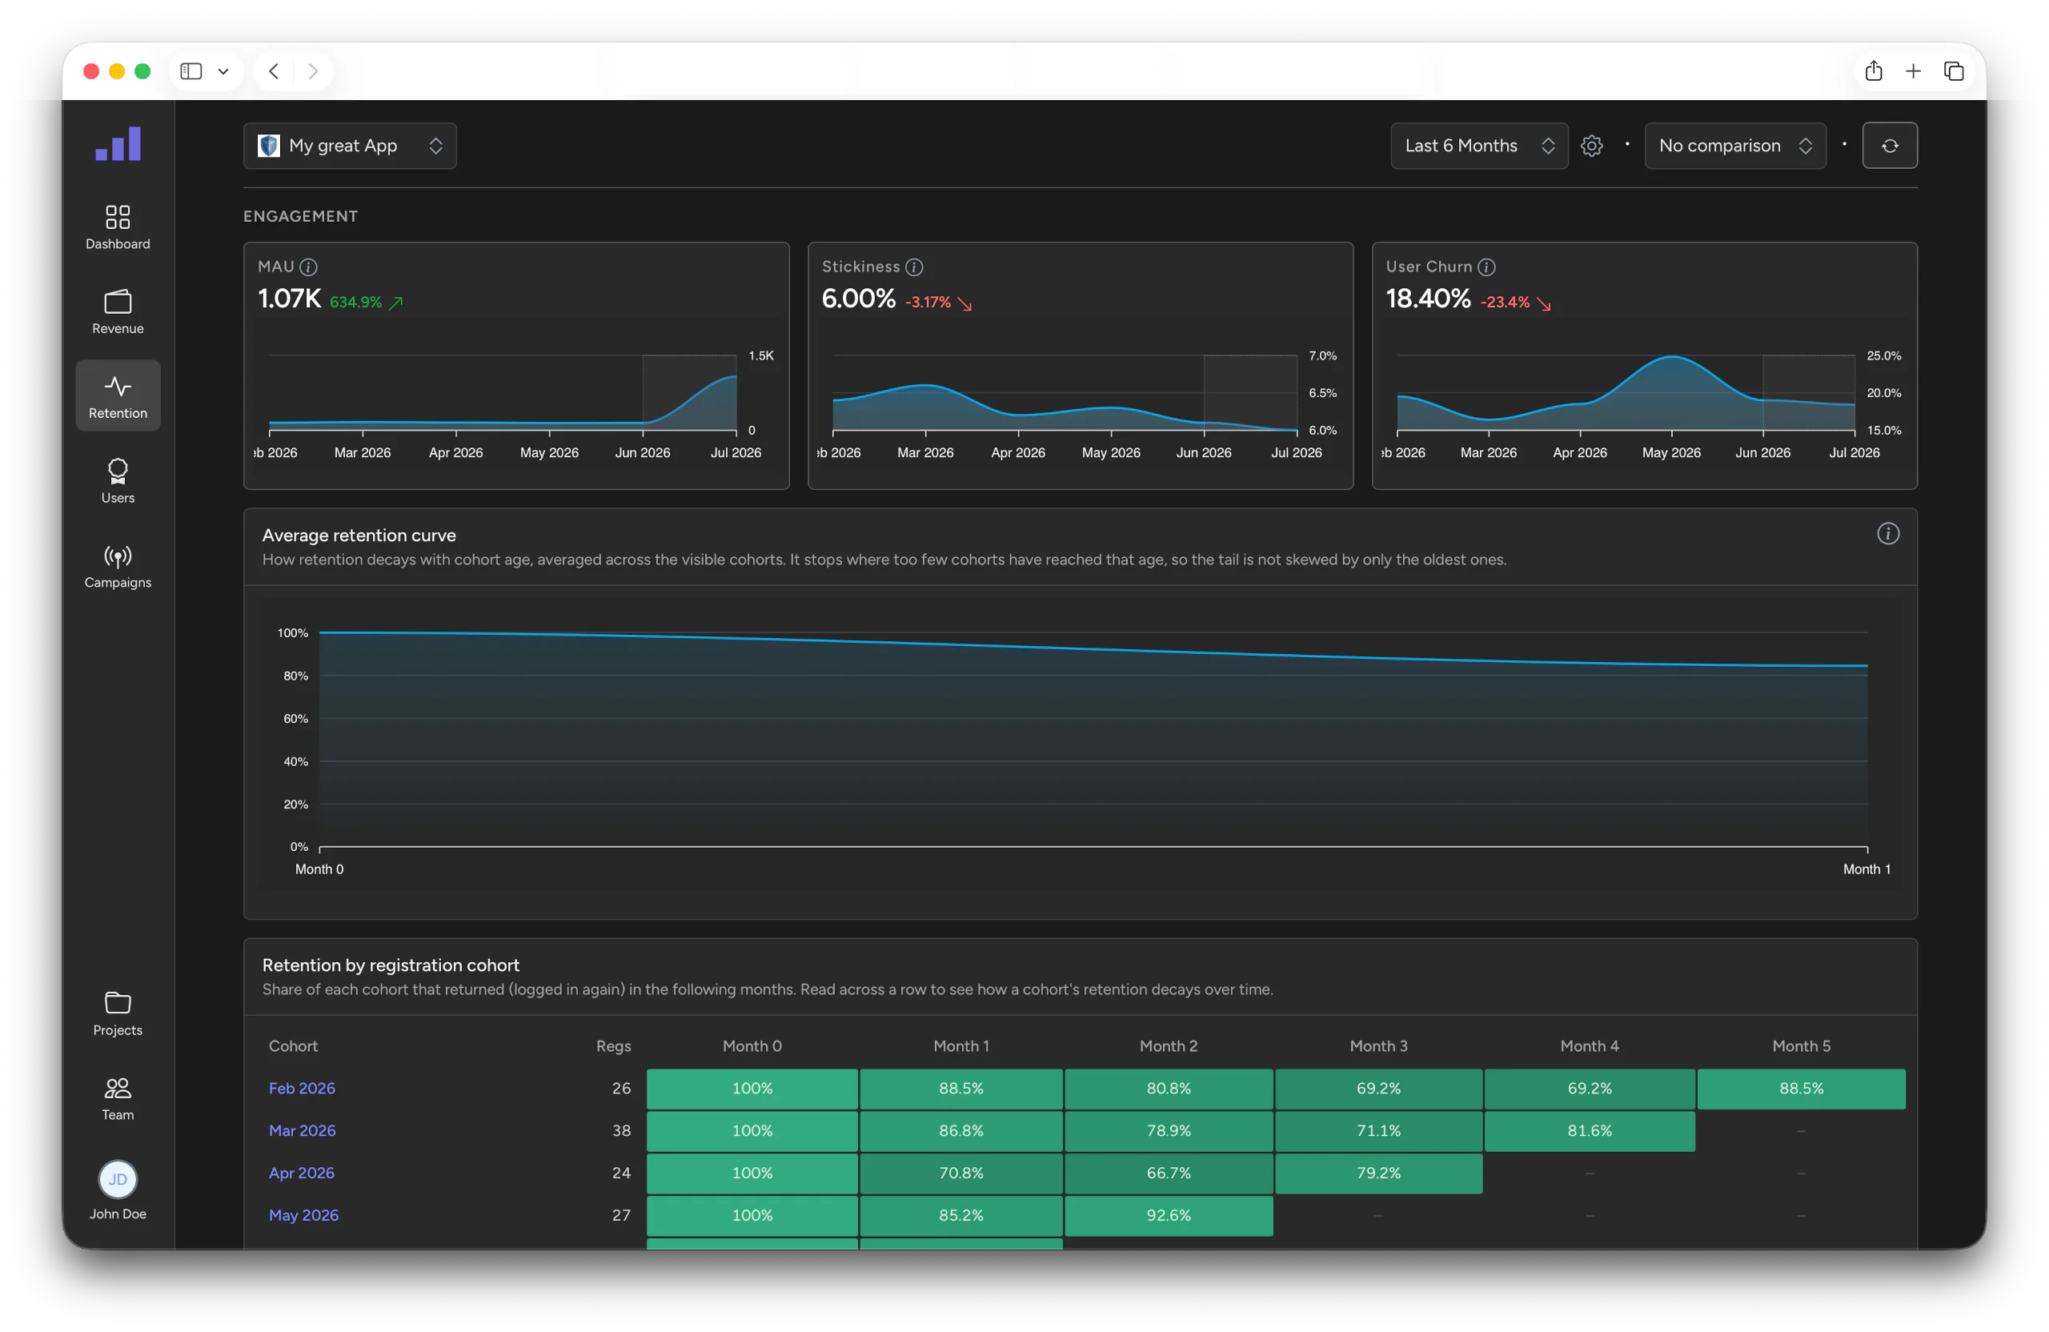Viewport: 2049px width, 1332px height.
Task: Click the MAU value 1.07K
Action: [289, 299]
